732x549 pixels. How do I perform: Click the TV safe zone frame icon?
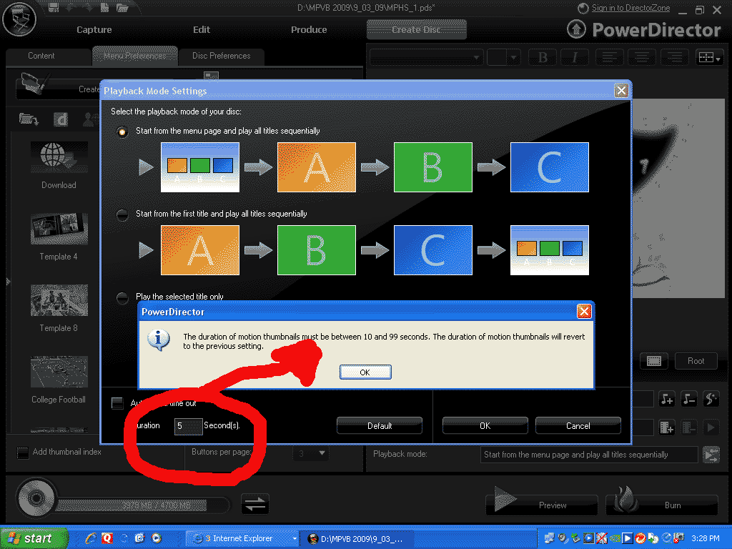654,361
